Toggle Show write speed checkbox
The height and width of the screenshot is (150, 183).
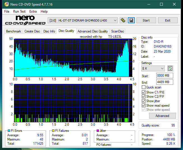click(x=143, y=110)
